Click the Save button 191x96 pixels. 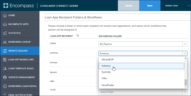click(x=150, y=6)
